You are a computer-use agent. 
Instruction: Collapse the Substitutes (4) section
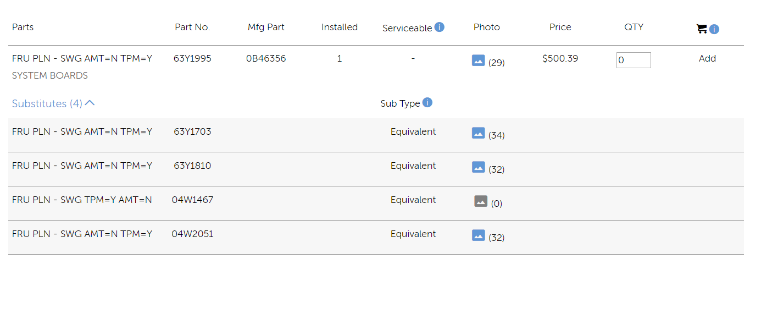pyautogui.click(x=53, y=103)
